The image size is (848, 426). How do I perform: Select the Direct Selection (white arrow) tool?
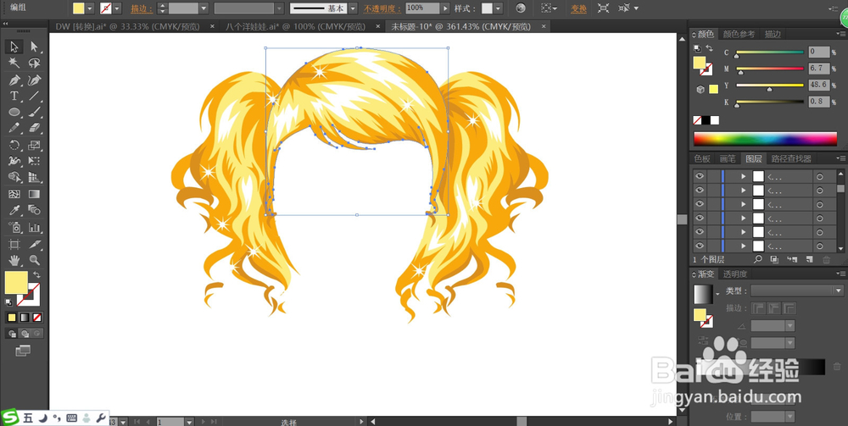pos(34,47)
